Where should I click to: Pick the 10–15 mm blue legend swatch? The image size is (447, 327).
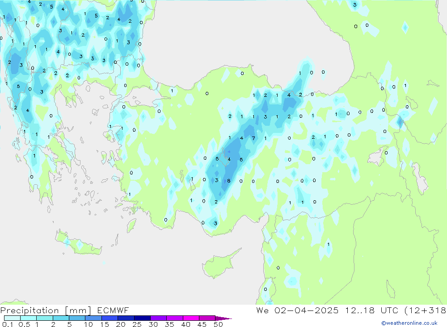pos(93,318)
